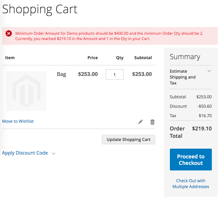Image resolution: width=221 pixels, height=199 pixels.
Task: Open Check Out with Multiple Addresses
Action: pyautogui.click(x=191, y=184)
